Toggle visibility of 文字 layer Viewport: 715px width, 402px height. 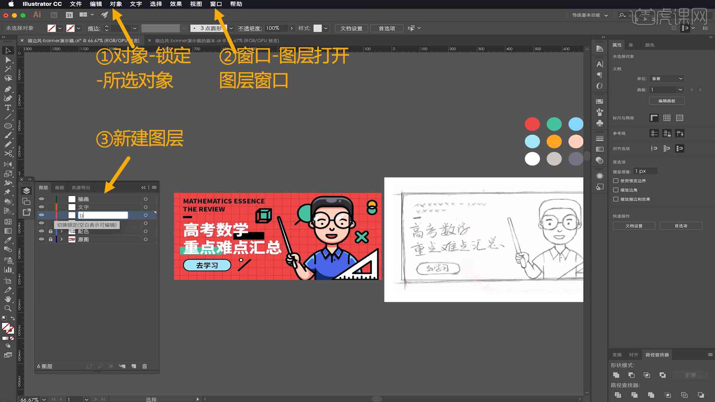[42, 207]
